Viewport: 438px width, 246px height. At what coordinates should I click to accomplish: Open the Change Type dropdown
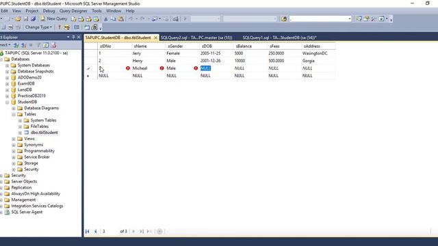click(38, 27)
